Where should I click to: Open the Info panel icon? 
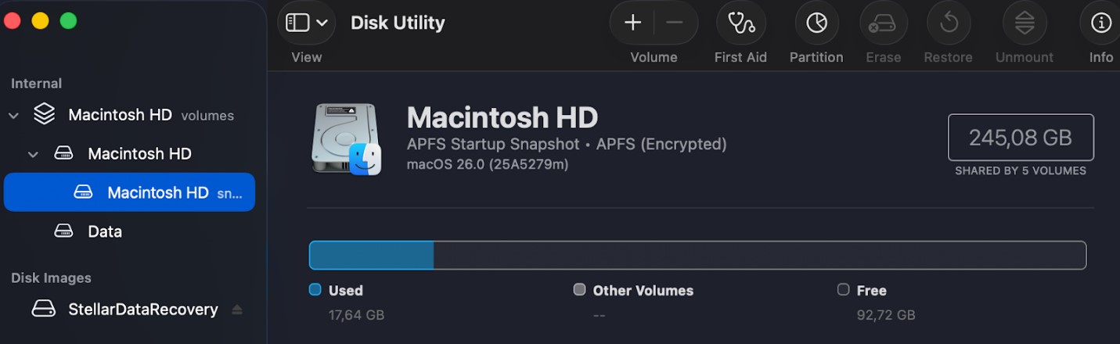coord(1101,23)
